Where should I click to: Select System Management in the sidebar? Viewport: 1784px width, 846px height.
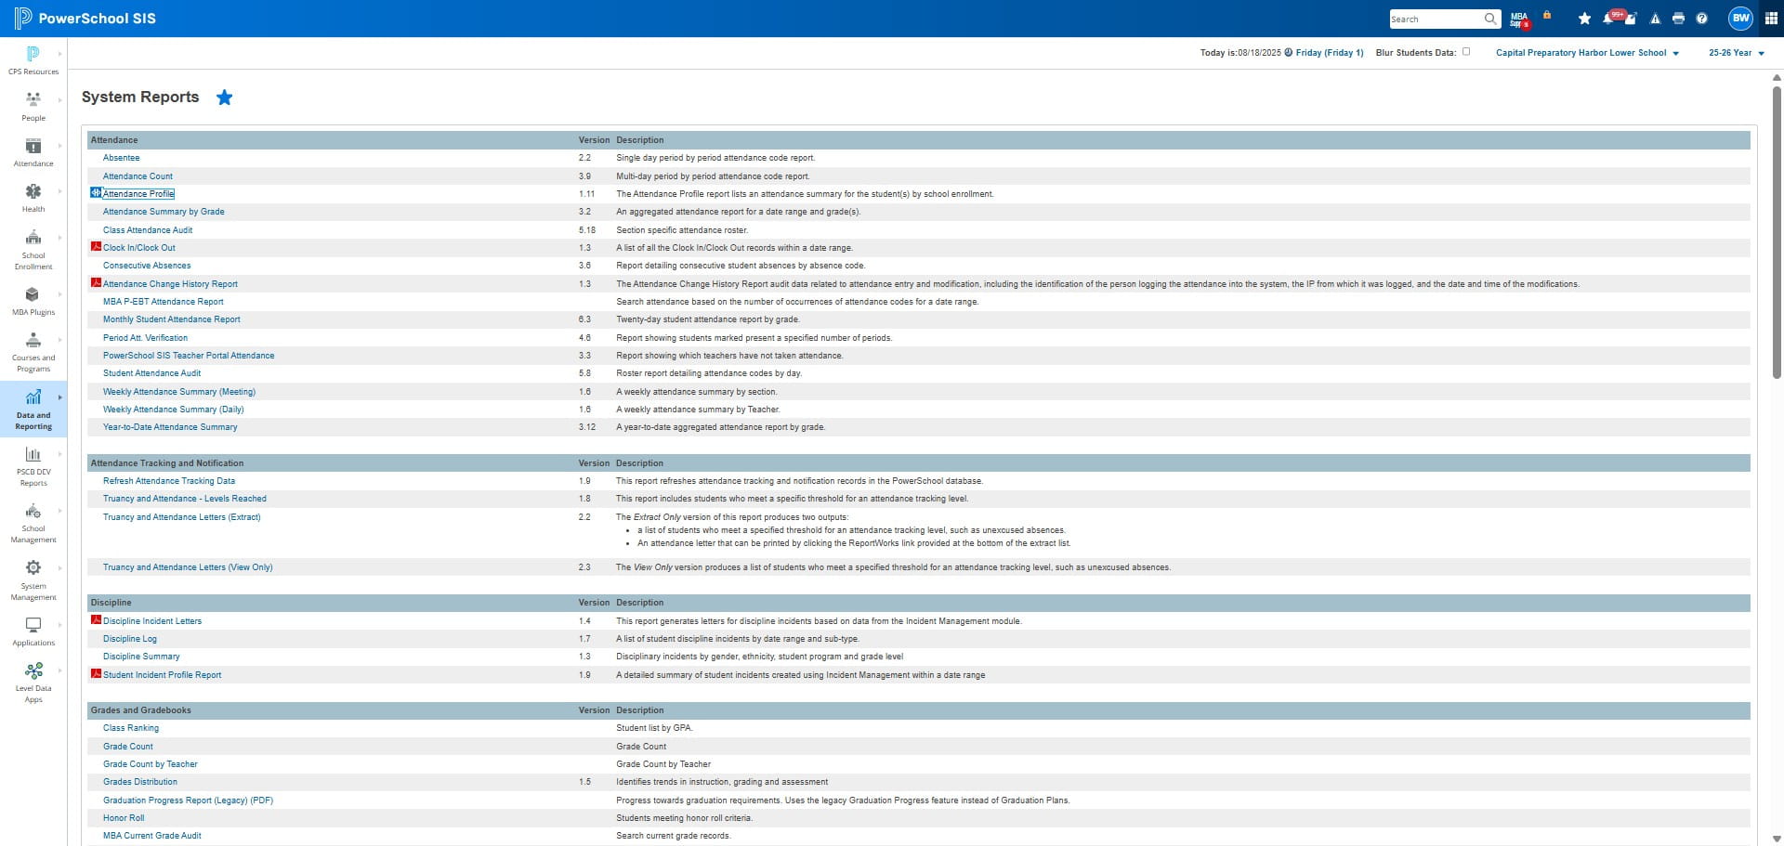tap(33, 580)
